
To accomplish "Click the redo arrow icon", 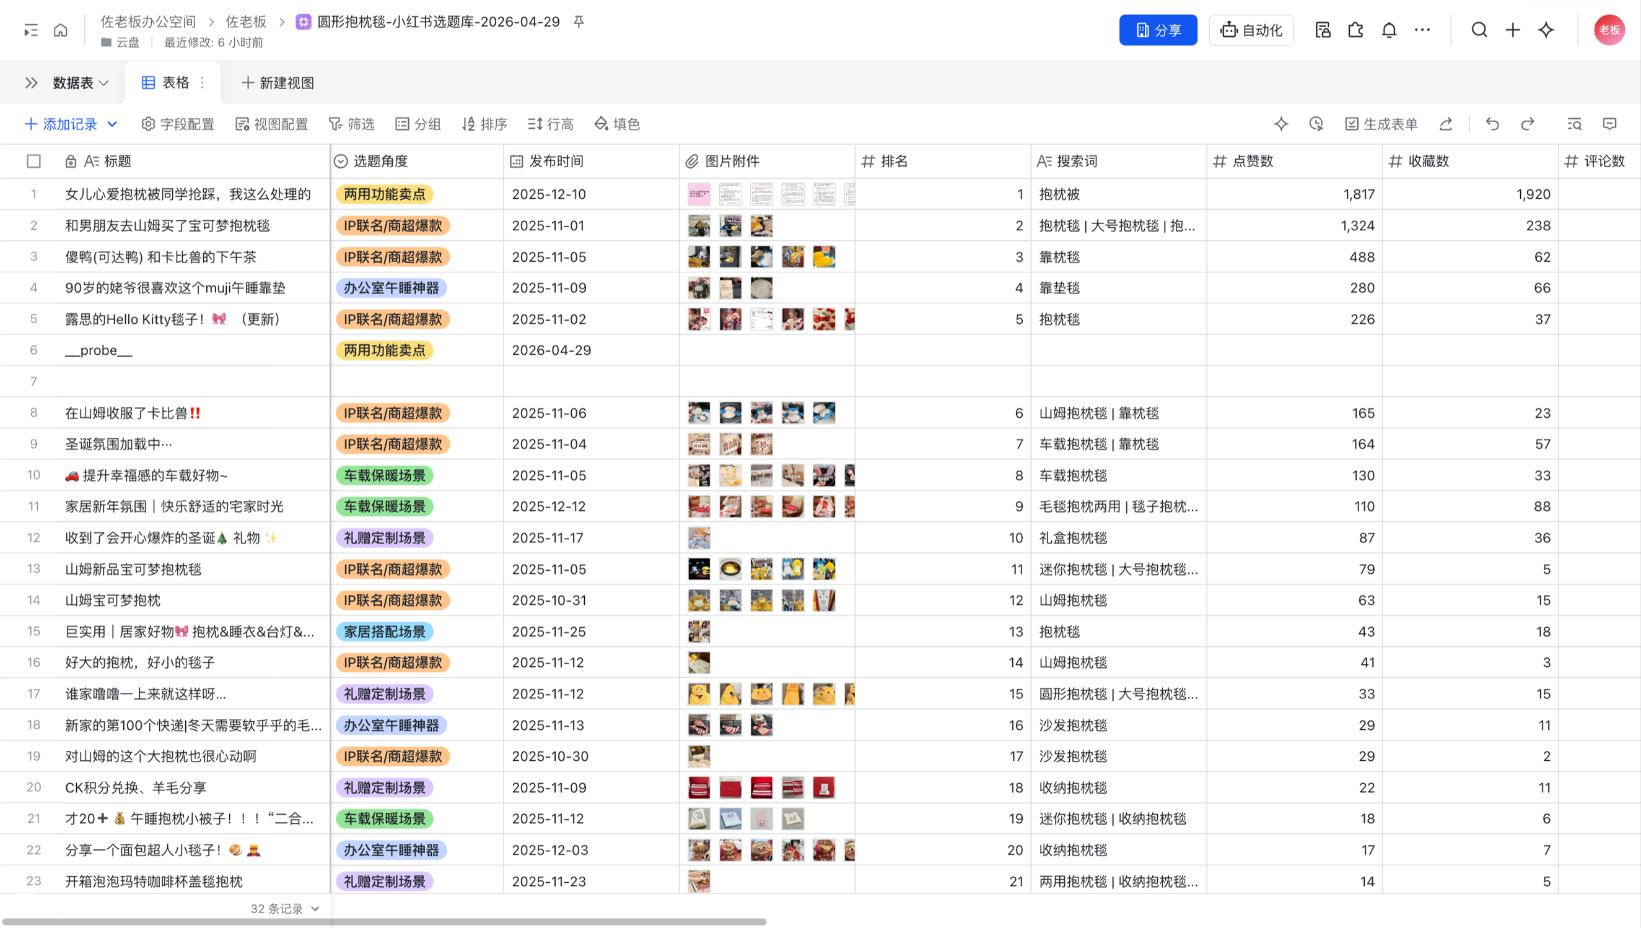I will click(1528, 124).
